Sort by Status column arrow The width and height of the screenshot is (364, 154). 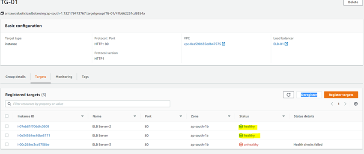click(283, 116)
